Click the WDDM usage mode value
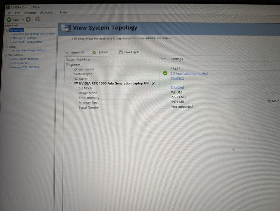 [x=176, y=92]
